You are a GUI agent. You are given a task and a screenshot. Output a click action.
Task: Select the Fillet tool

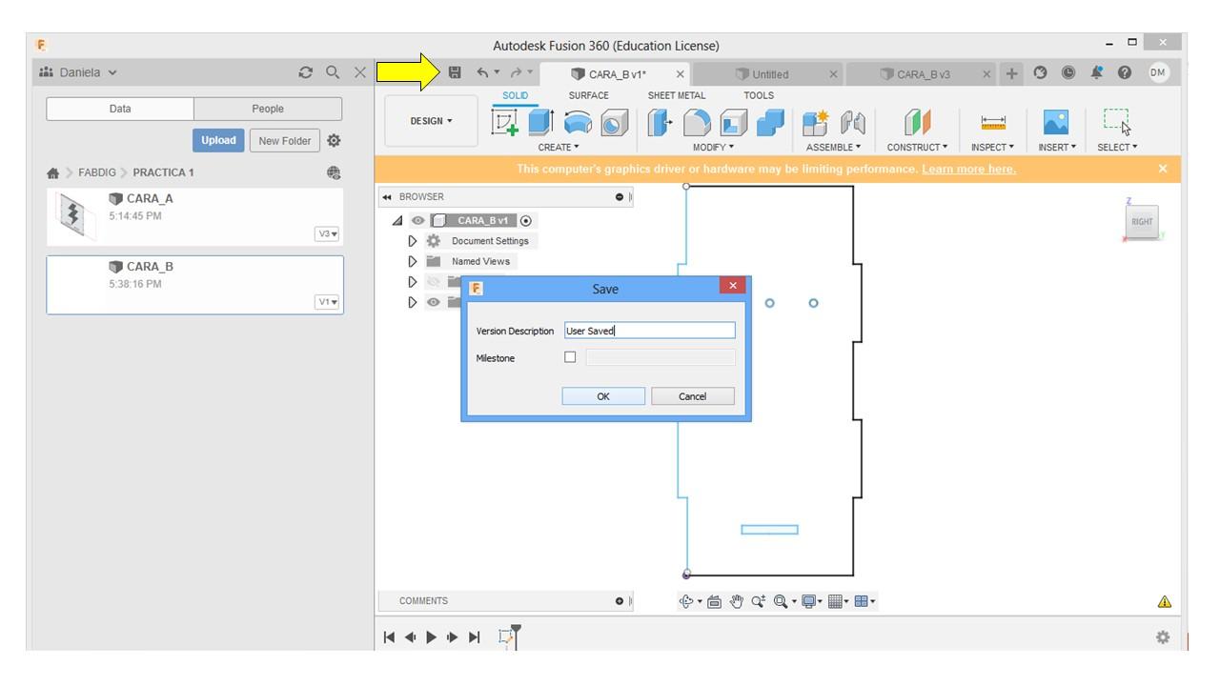[x=697, y=123]
